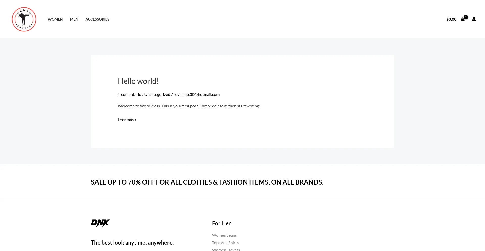Click the $0.00 cart total
This screenshot has height=251, width=485.
pos(451,19)
